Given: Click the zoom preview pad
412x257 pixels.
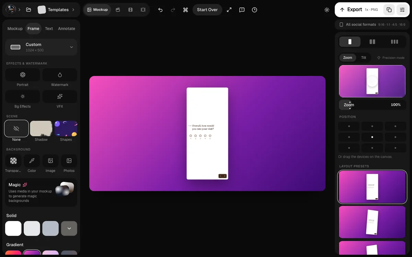Looking at the screenshot, I should point(372,81).
